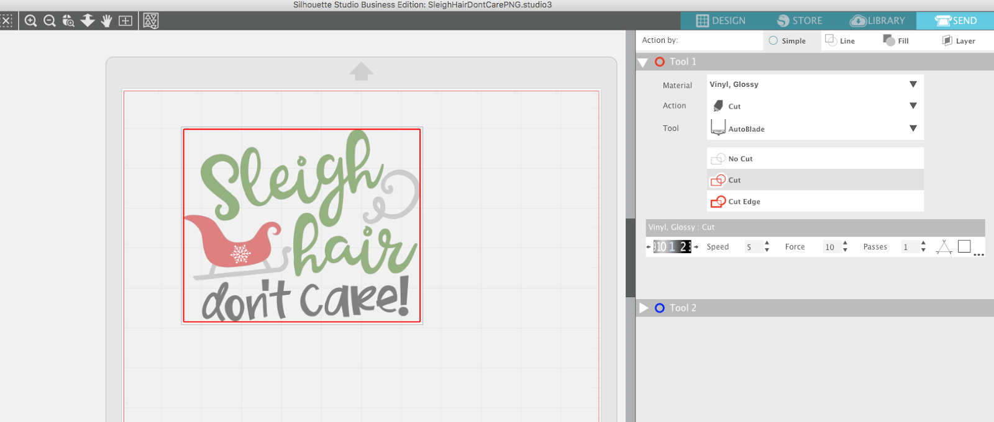Open the Action dropdown showing Cut
Screen dimensions: 994x422
click(x=815, y=106)
